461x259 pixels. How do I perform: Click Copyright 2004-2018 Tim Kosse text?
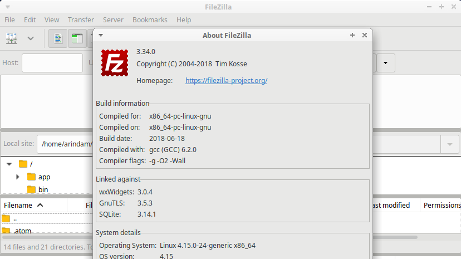[x=192, y=64]
